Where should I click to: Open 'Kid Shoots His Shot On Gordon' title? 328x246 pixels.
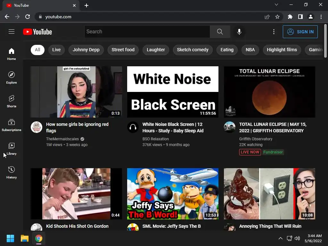[78, 226]
